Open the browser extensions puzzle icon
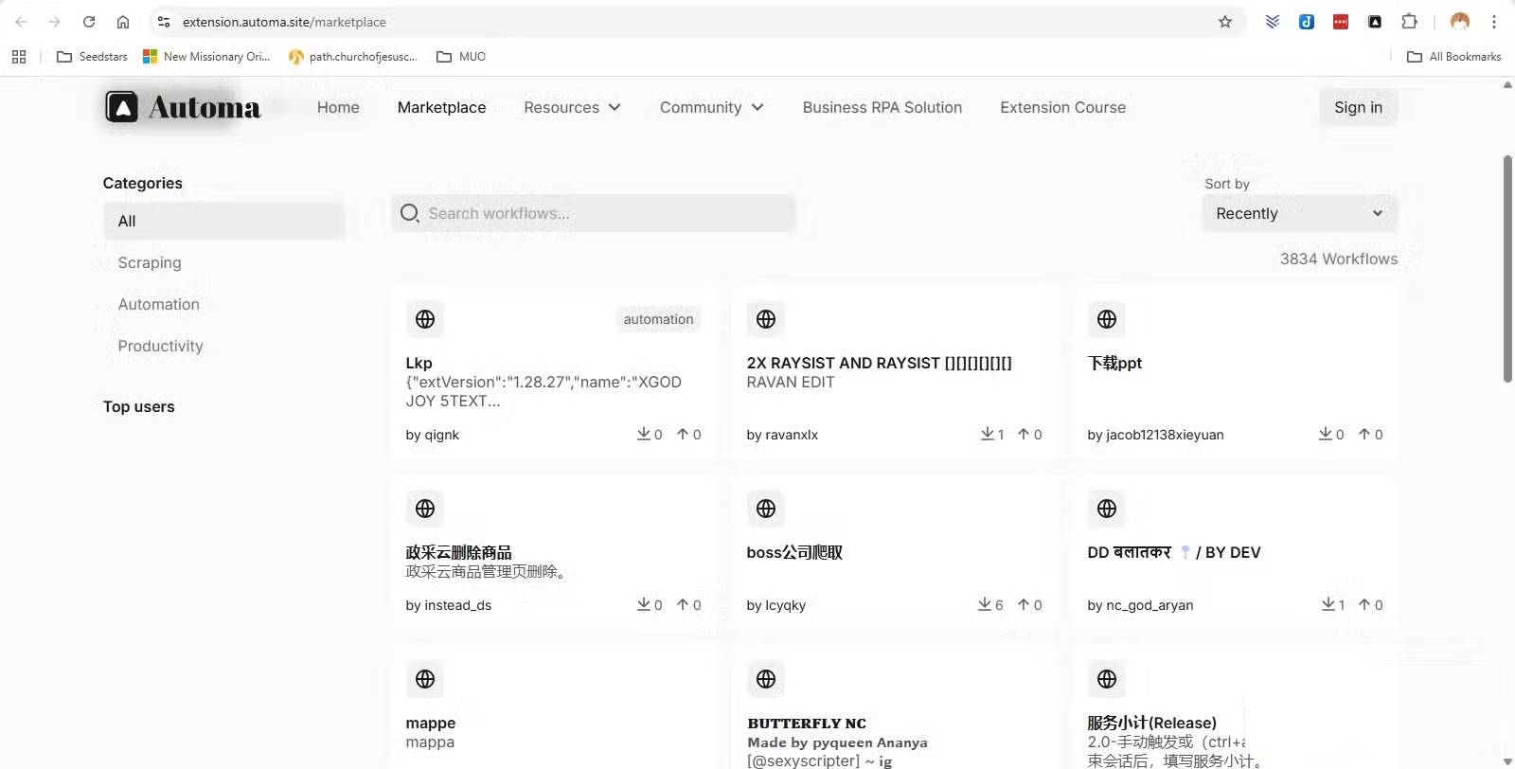This screenshot has width=1515, height=769. 1409,22
